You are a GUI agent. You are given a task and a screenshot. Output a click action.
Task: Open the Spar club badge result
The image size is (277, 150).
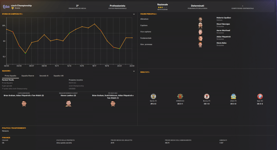(260, 97)
